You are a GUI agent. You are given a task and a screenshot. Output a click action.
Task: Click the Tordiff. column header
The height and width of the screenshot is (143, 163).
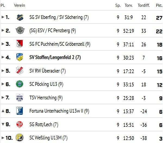[144, 5]
